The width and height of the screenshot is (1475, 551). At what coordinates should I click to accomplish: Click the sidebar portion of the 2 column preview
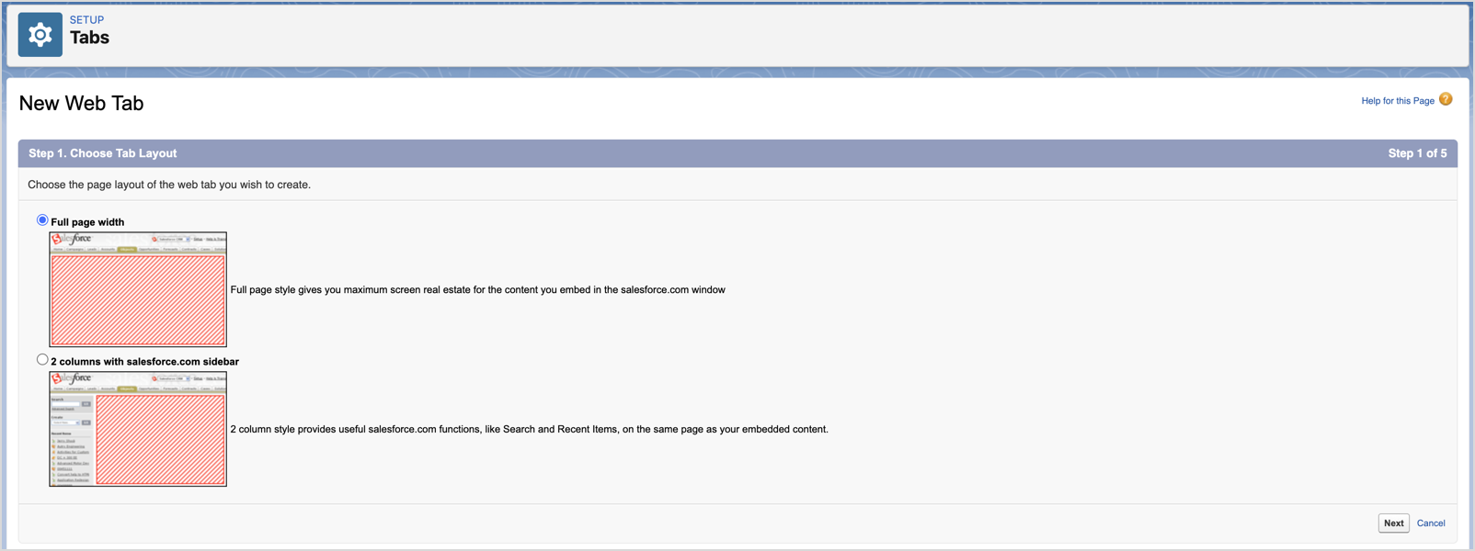coord(72,441)
